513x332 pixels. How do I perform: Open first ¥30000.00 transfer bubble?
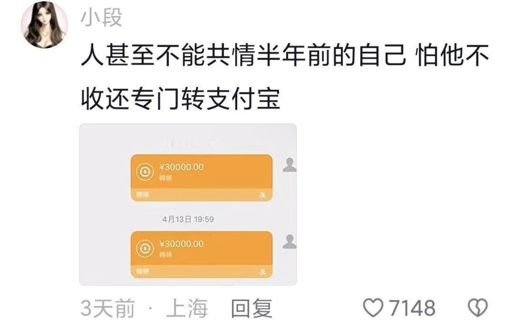(201, 178)
